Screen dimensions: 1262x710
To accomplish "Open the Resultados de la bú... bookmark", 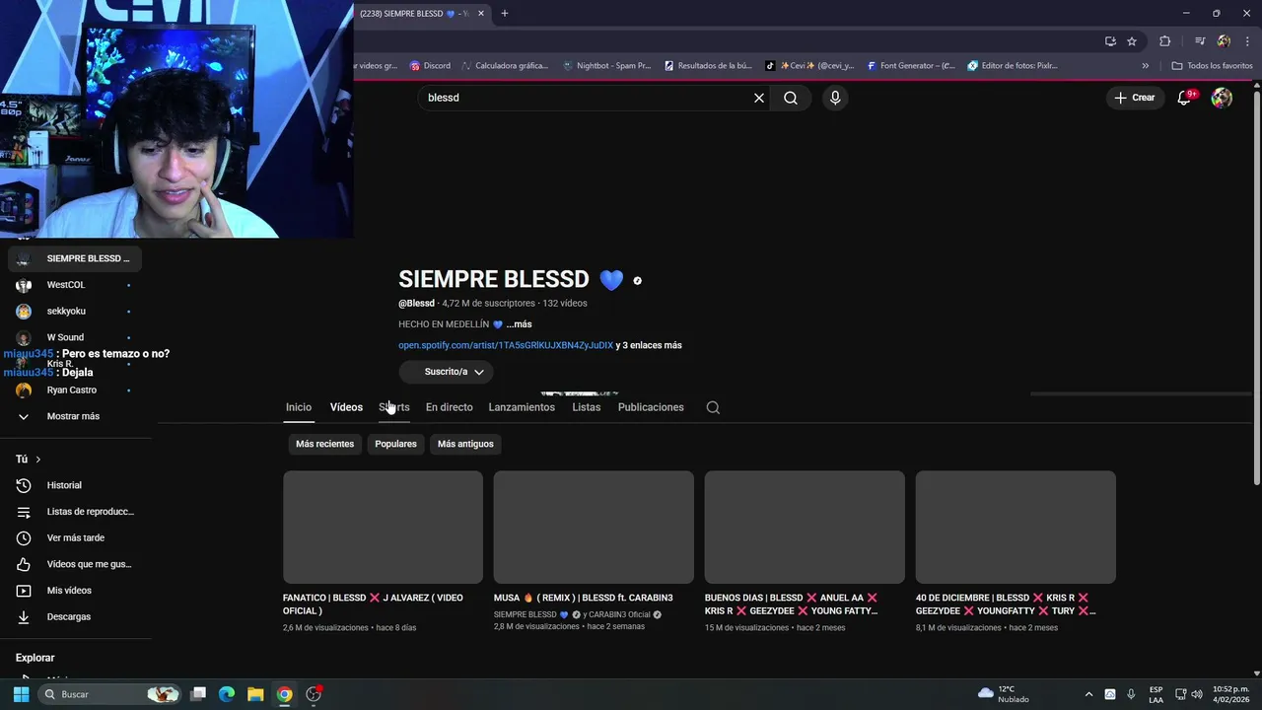I will tap(709, 66).
